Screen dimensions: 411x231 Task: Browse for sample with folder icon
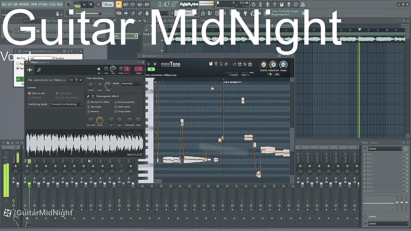coord(71,80)
